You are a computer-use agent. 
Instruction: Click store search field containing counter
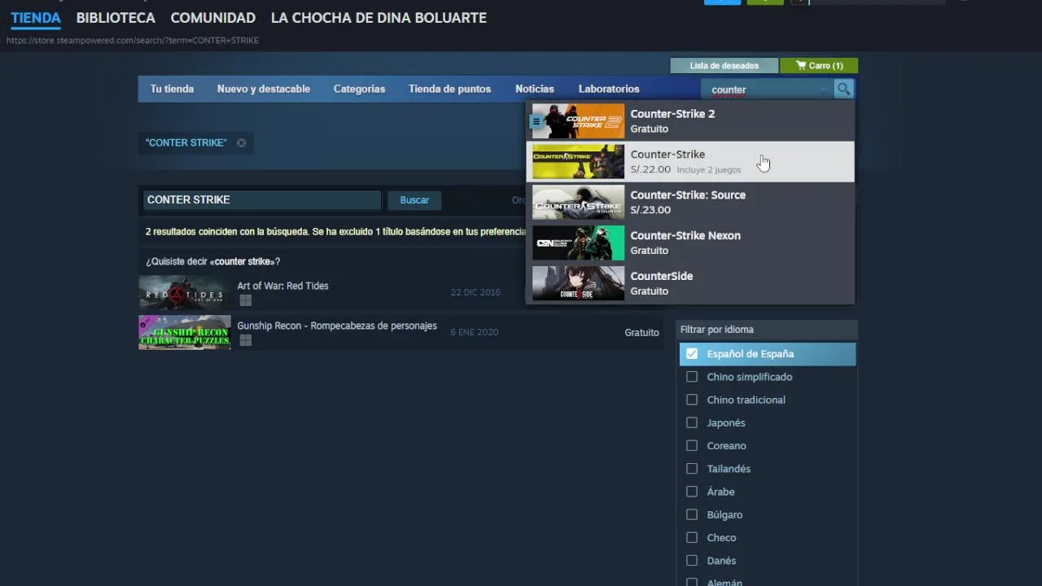(x=767, y=90)
